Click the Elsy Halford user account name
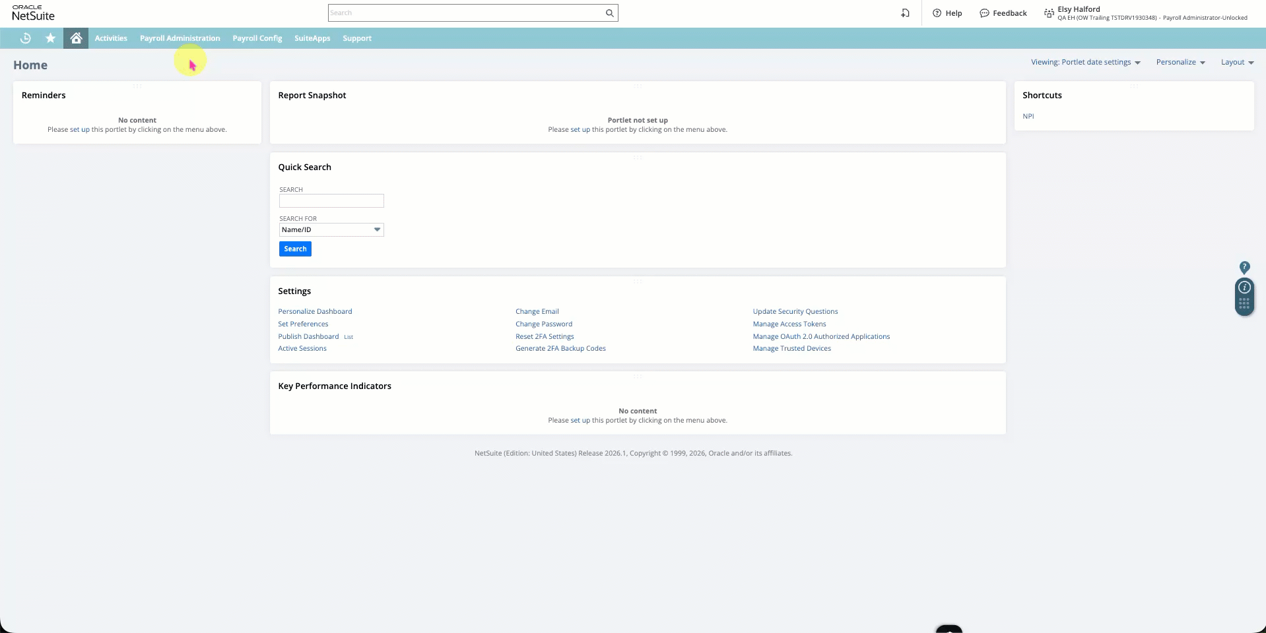This screenshot has width=1266, height=633. click(x=1079, y=9)
